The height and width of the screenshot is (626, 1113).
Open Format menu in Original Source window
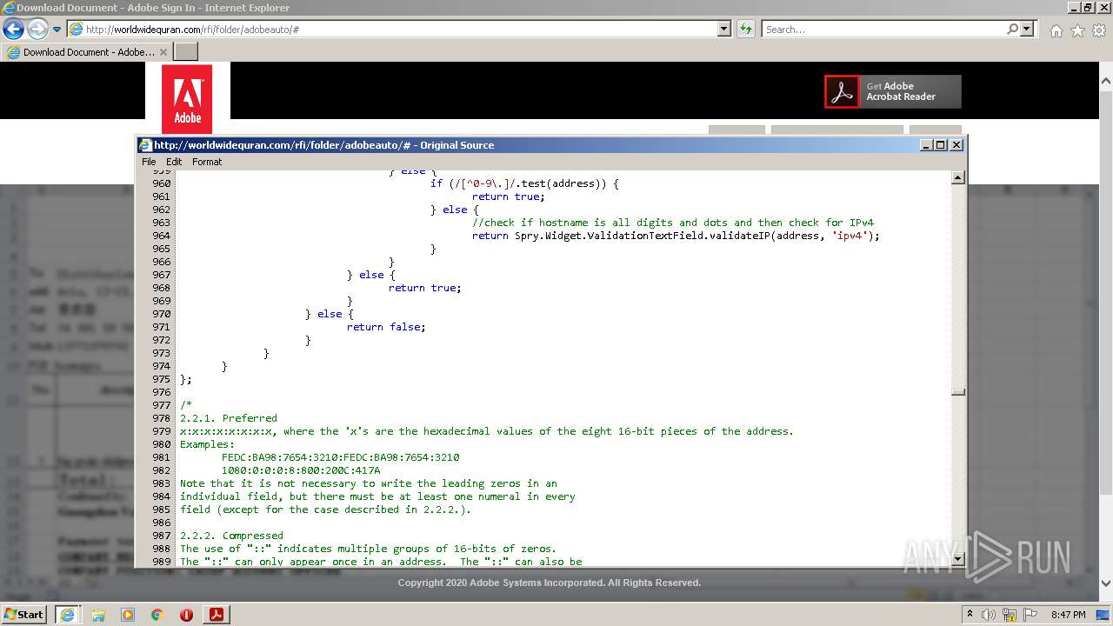click(x=207, y=162)
